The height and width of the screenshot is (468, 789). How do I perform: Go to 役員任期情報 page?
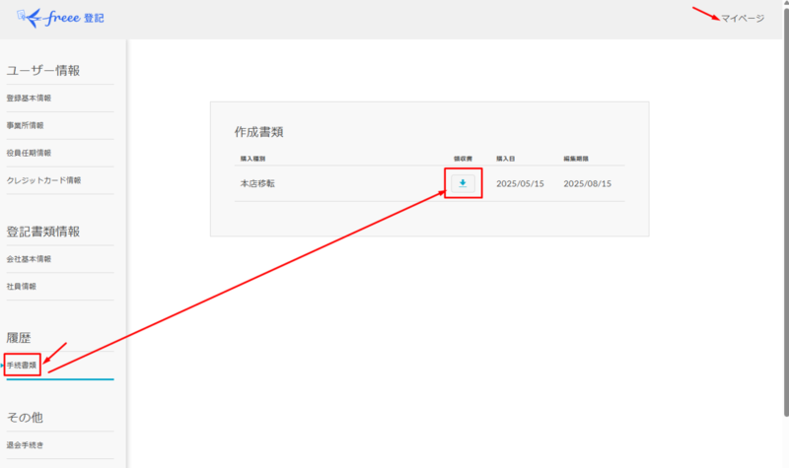[30, 153]
